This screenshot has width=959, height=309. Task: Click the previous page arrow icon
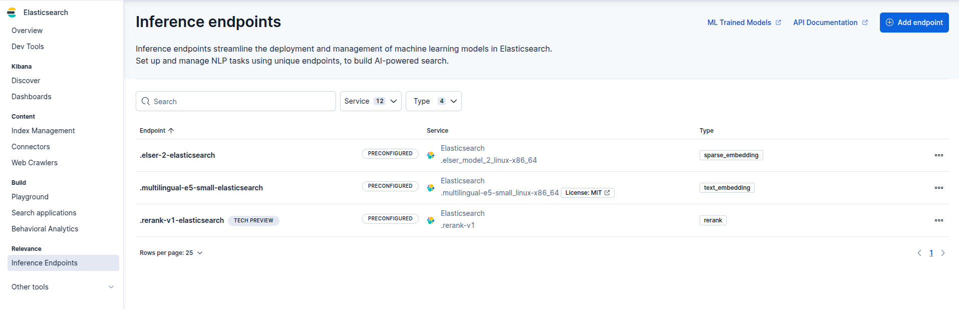919,253
